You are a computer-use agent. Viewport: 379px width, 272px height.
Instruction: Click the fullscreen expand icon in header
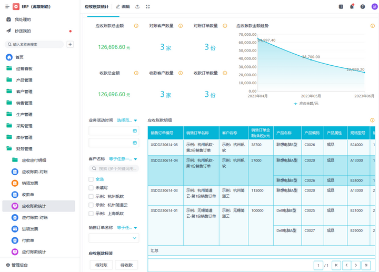(x=148, y=7)
